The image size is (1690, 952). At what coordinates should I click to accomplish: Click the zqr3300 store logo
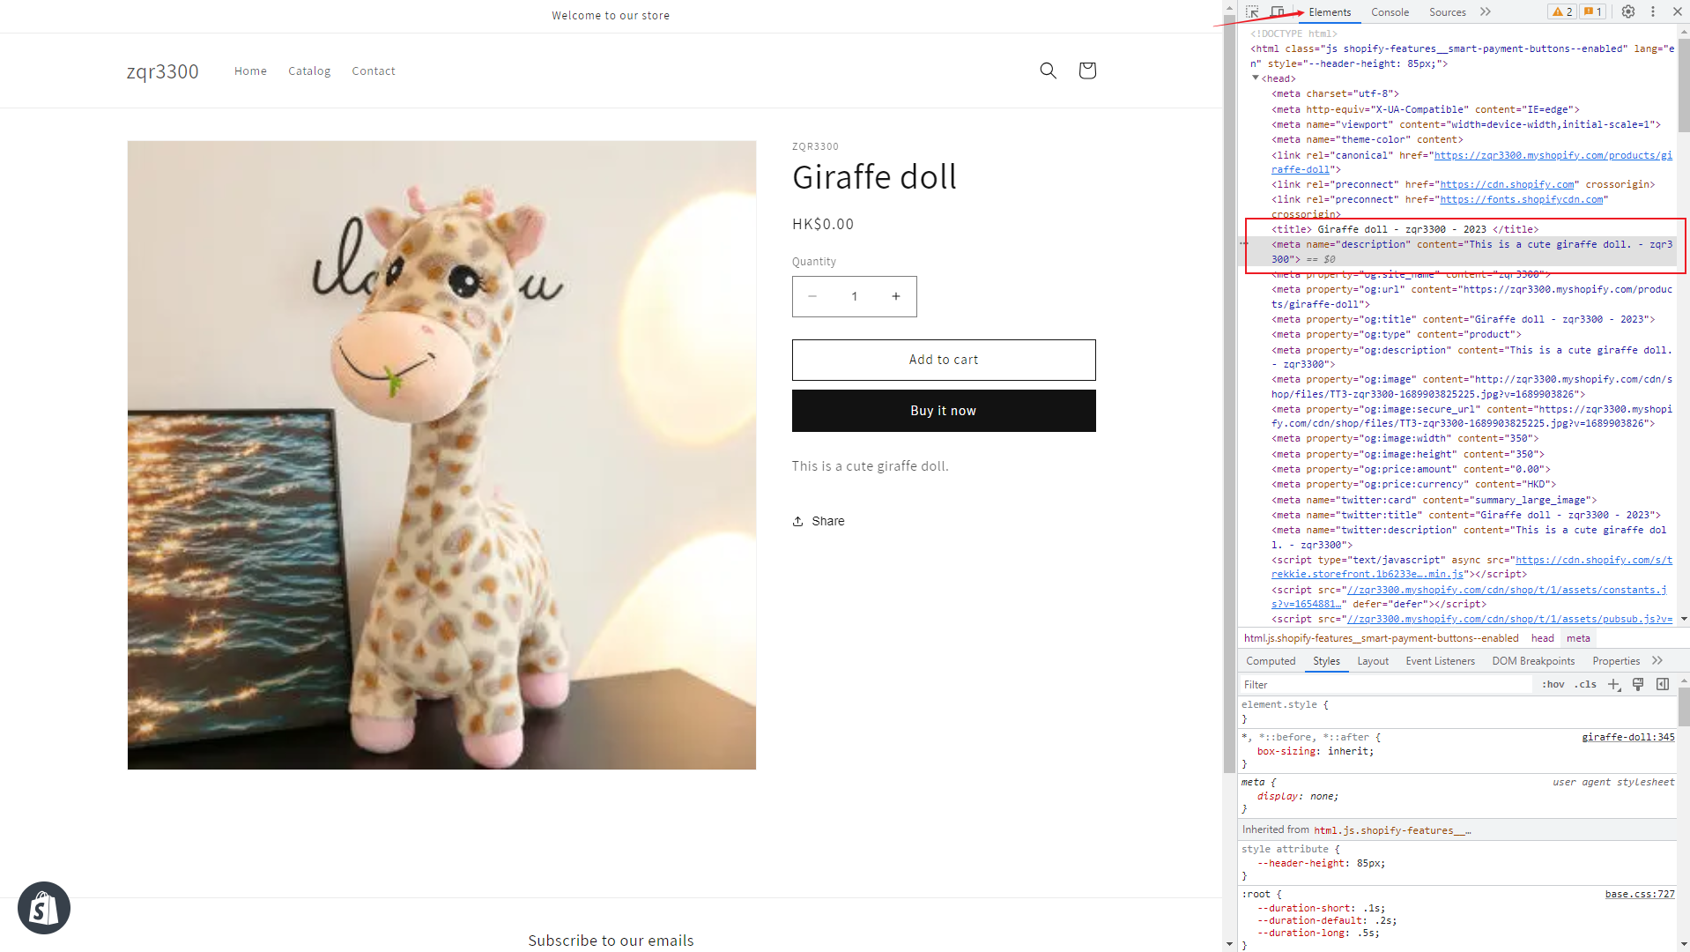point(163,71)
